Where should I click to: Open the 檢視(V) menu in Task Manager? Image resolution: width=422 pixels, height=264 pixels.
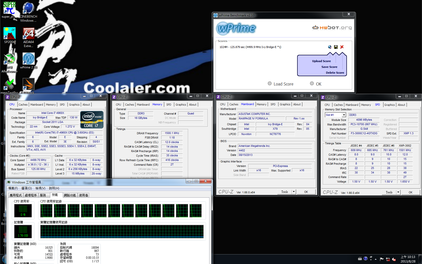40,188
